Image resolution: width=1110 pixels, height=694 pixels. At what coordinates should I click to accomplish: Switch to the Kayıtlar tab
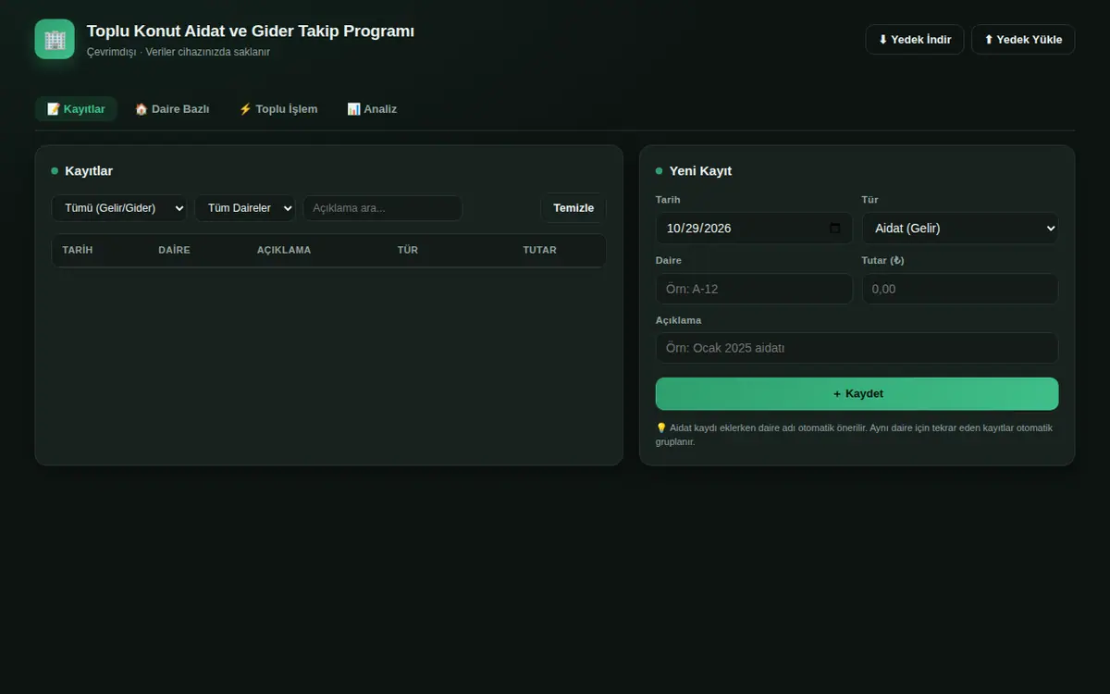(76, 109)
